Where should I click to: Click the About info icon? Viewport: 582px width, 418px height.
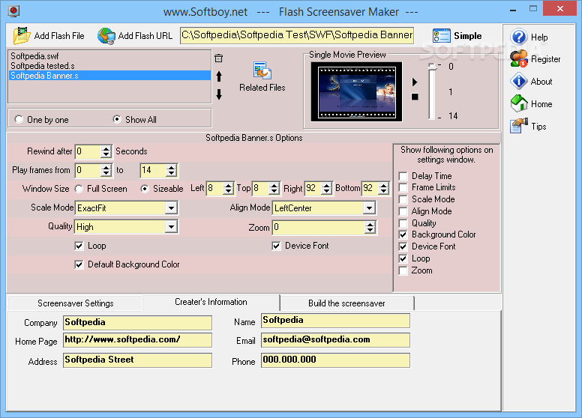coord(518,81)
